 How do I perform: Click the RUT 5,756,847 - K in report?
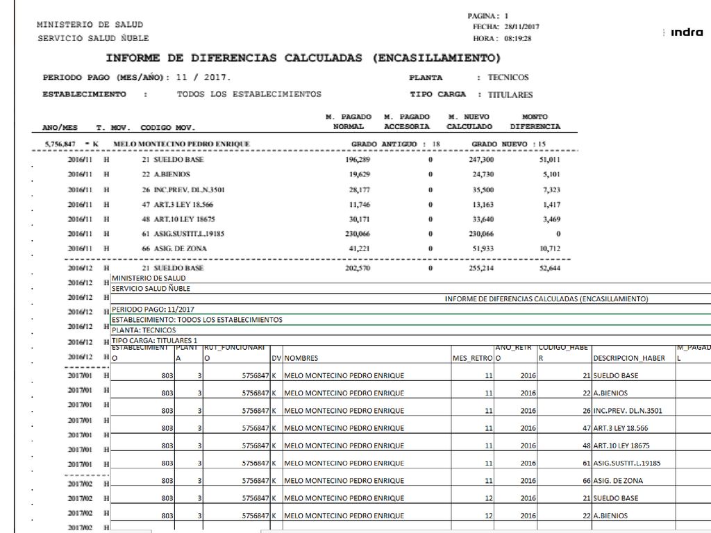72,144
